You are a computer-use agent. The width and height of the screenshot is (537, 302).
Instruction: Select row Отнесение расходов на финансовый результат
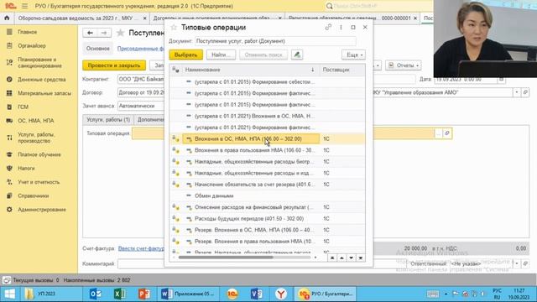(267, 207)
